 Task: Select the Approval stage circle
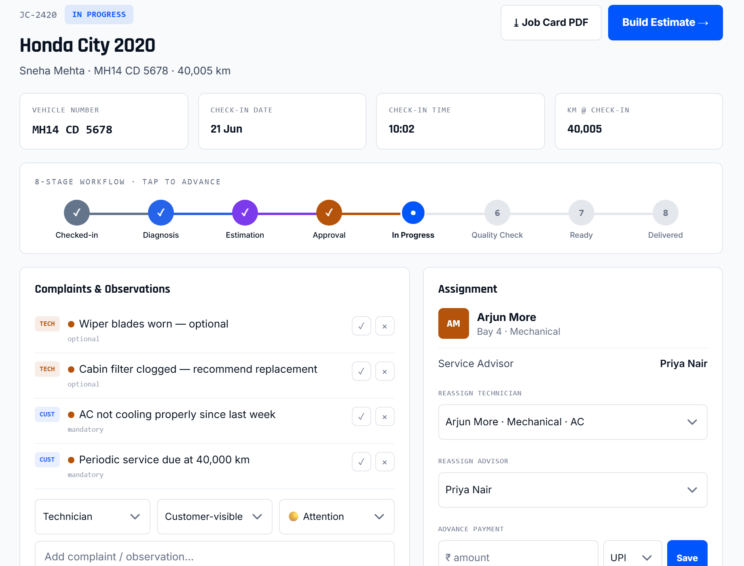pyautogui.click(x=329, y=213)
